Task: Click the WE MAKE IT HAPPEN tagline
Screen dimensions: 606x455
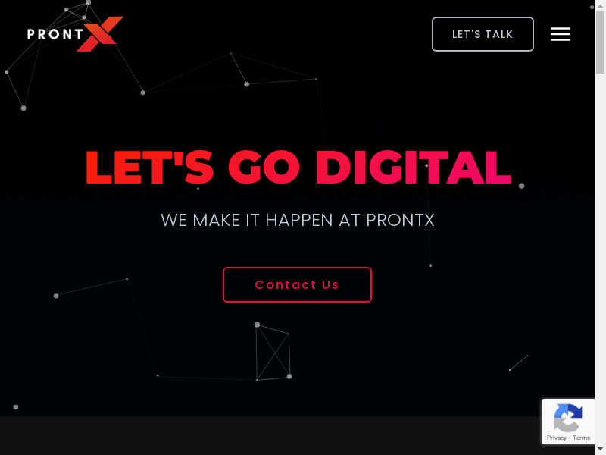Action: 298,220
